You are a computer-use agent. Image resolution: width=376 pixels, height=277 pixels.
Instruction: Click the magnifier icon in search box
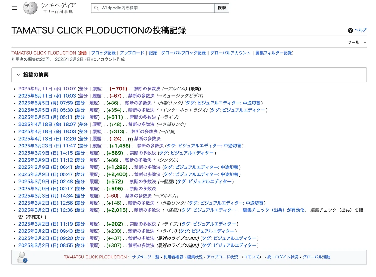96,8
